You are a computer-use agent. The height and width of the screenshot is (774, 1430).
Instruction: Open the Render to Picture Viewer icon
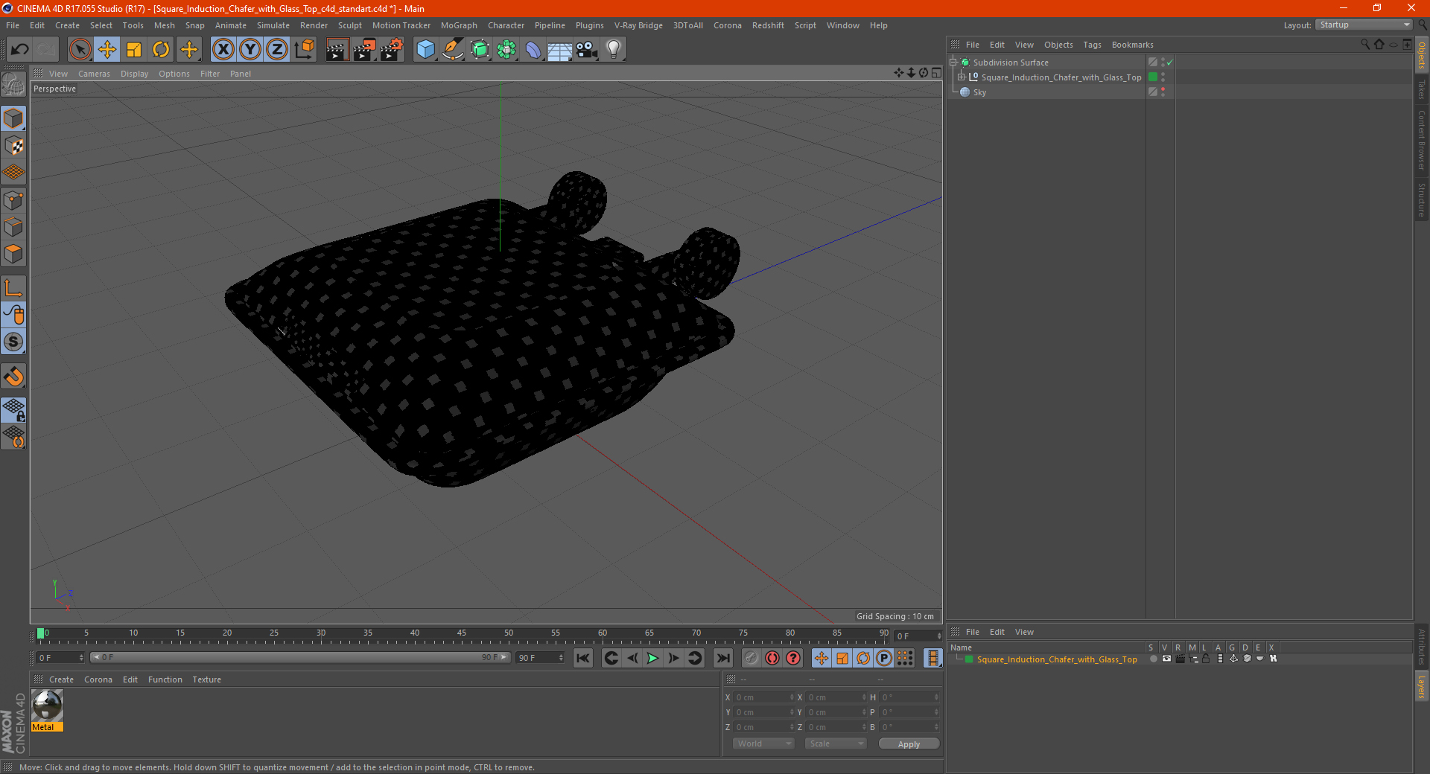click(x=364, y=50)
